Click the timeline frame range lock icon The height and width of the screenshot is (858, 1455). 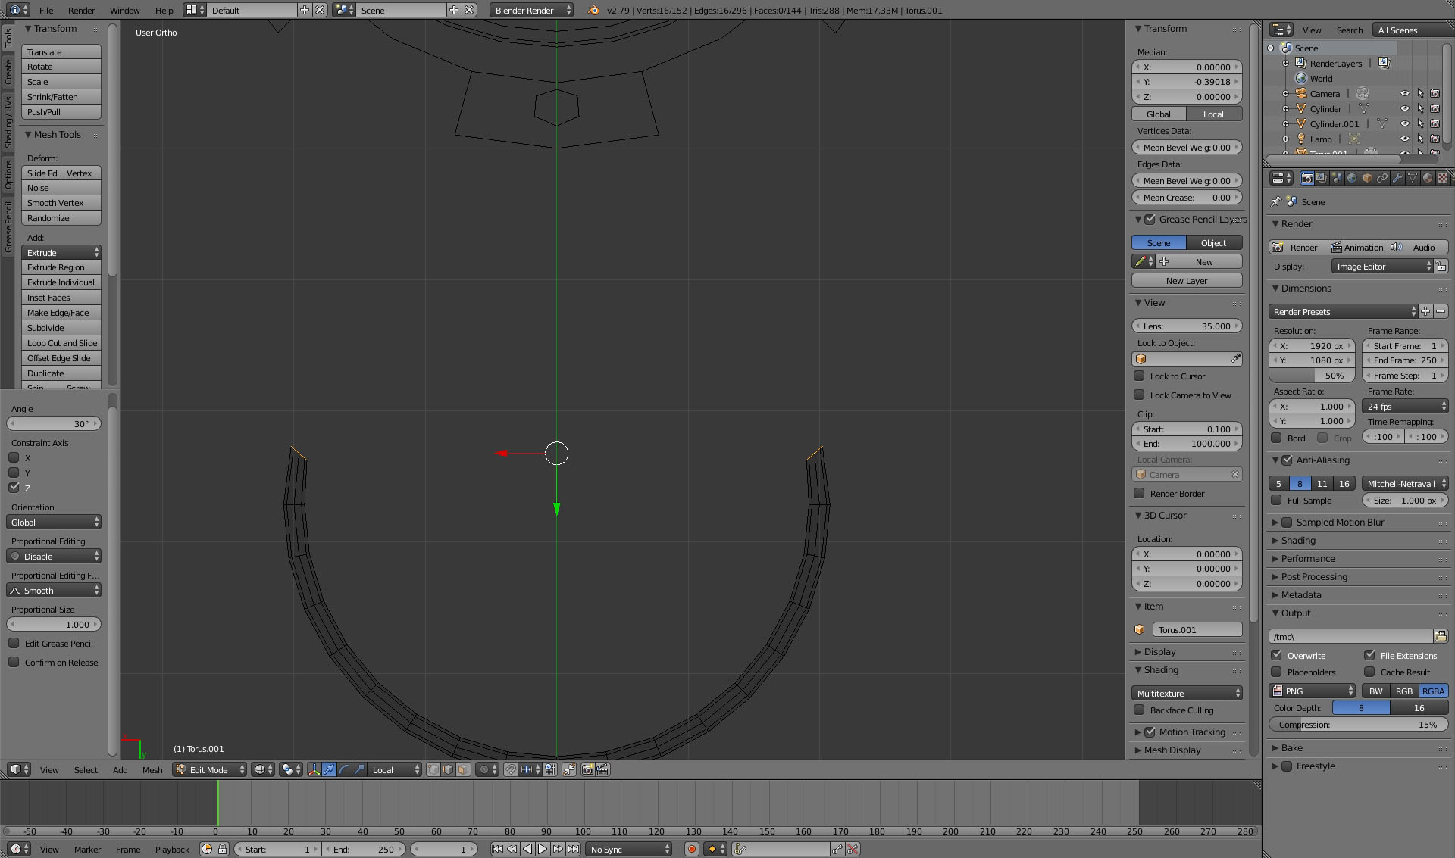pos(223,850)
